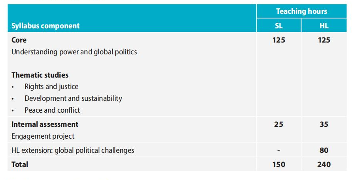Viewport: 354px width, 180px height.
Task: Click Internal assessment HL value 35
Action: 324,124
